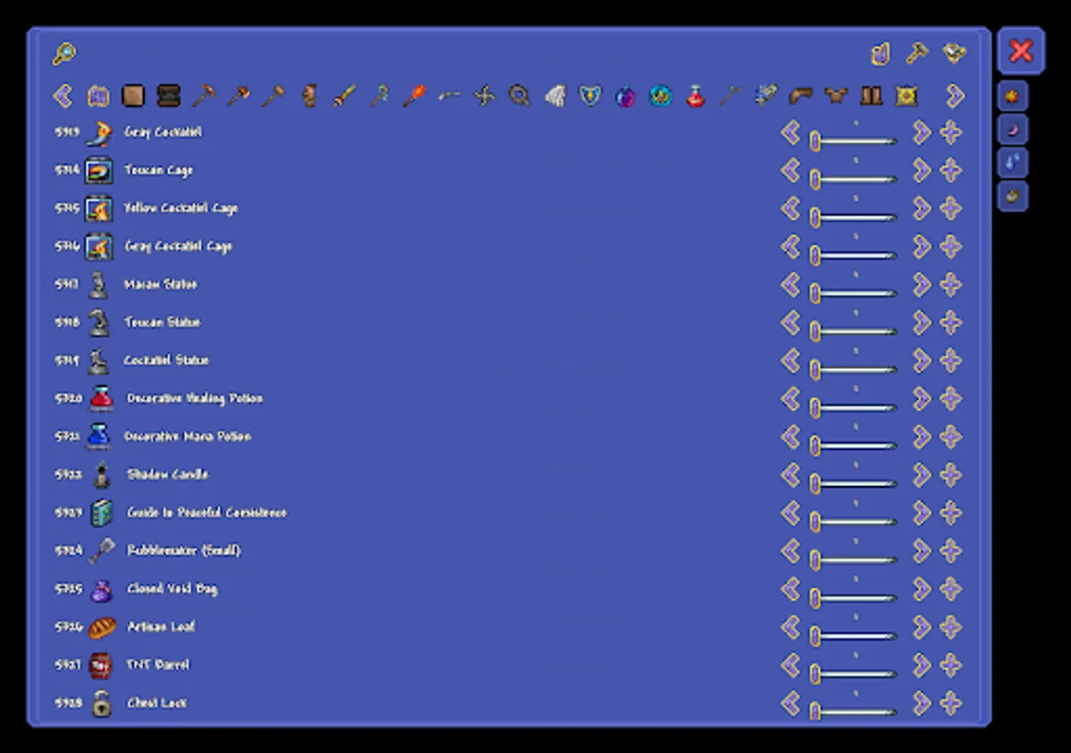
Task: Click the purple moon side button
Action: coord(1012,130)
